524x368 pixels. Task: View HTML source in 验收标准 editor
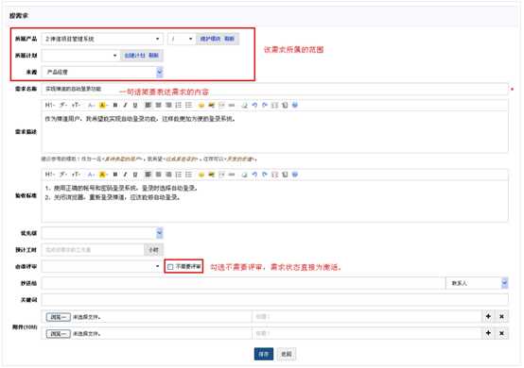pyautogui.click(x=285, y=175)
